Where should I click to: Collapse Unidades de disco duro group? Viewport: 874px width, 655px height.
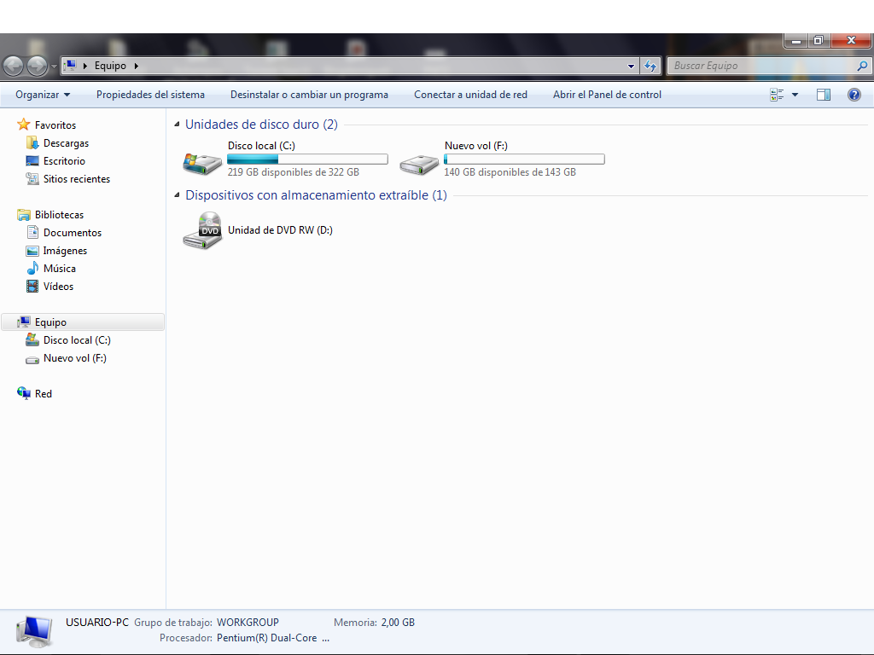pos(177,125)
